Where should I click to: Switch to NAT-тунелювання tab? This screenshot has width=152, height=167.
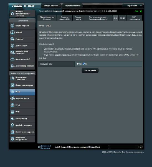pyautogui.click(x=134, y=18)
